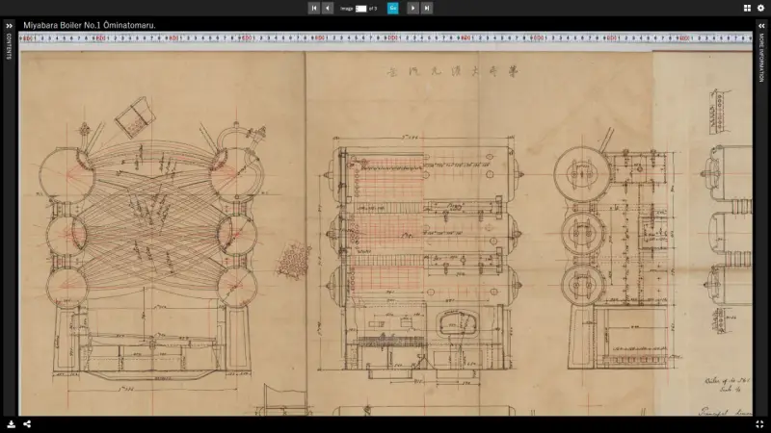The width and height of the screenshot is (771, 433).
Task: Click the share icon
Action: [27, 423]
